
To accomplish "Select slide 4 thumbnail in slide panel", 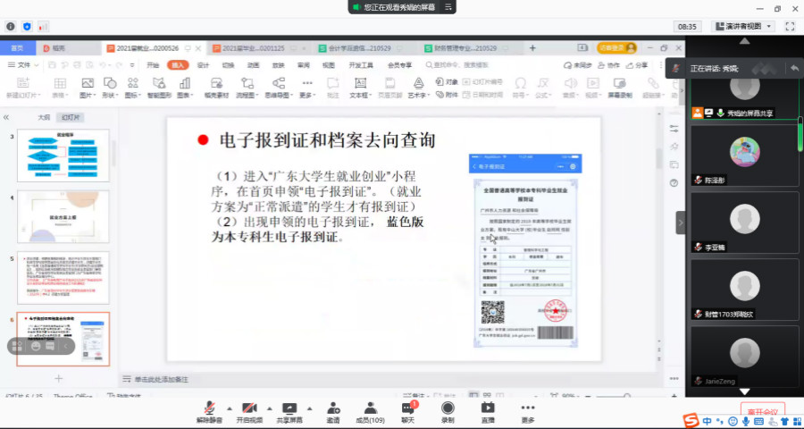I will 63,215.
